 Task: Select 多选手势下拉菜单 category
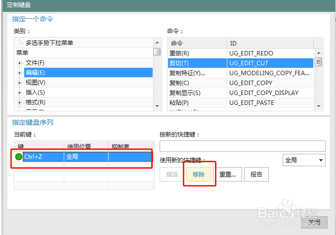point(49,43)
